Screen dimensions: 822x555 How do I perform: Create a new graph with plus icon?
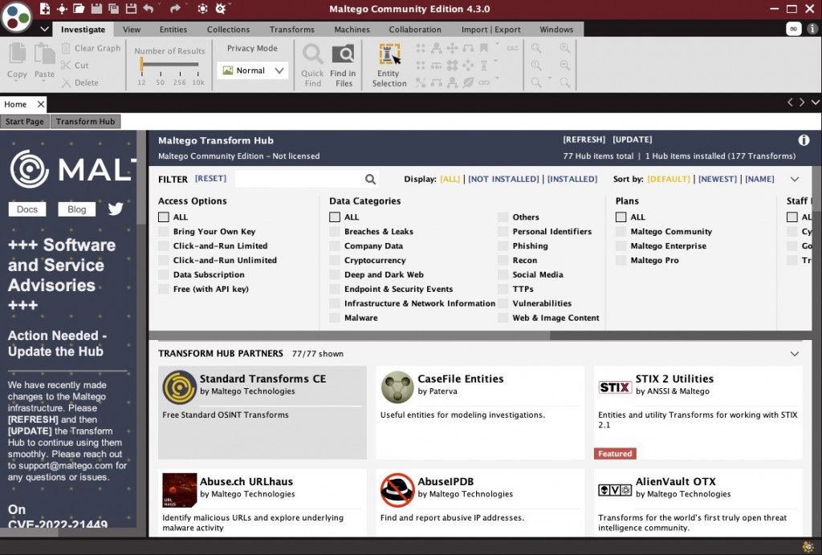45,8
